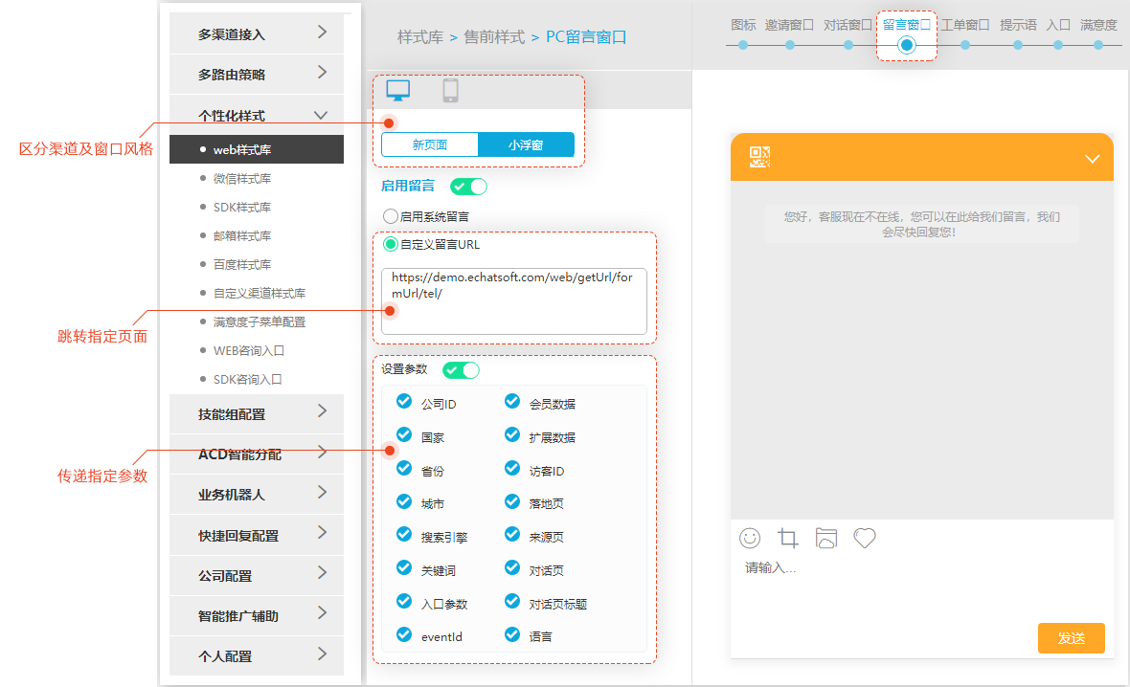Select the 启用系统留言 radio button
Viewport: 1130px width, 687px height.
tap(391, 217)
